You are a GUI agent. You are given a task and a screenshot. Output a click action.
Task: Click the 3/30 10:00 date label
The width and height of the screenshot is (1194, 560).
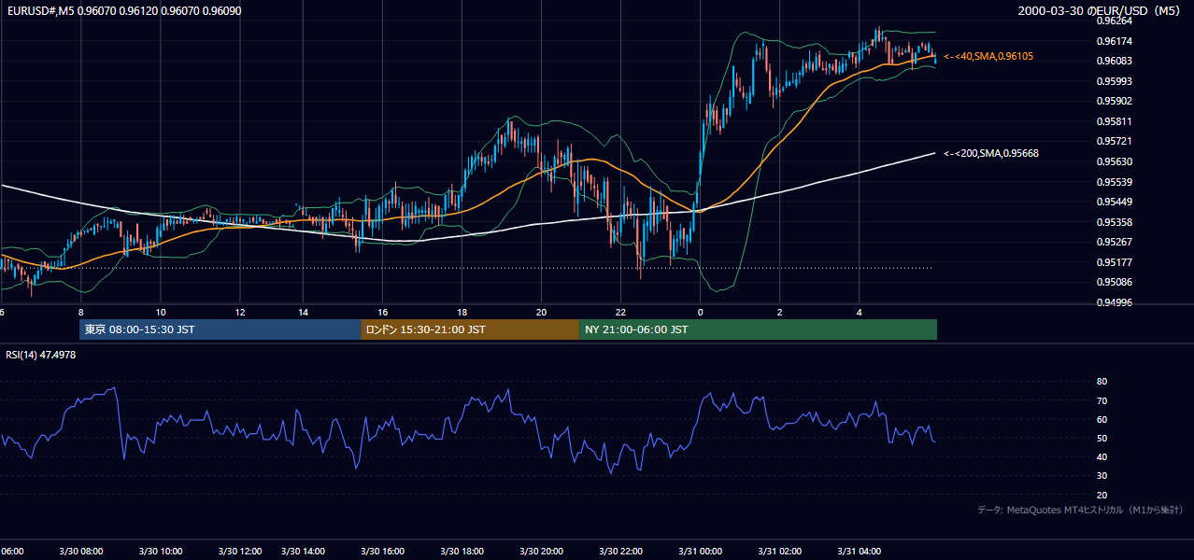[x=161, y=552]
